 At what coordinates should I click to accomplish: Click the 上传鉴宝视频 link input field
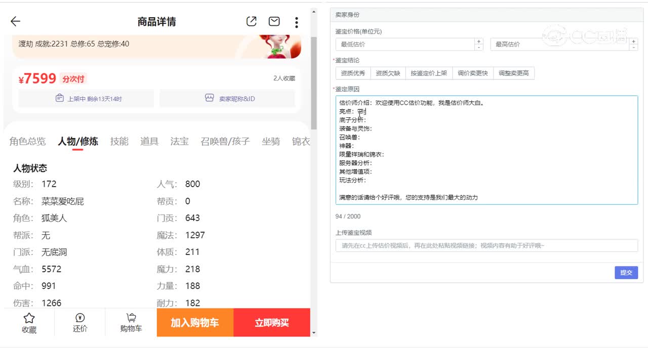(x=486, y=245)
